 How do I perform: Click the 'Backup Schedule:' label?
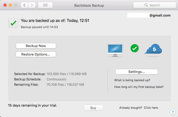click(x=28, y=79)
